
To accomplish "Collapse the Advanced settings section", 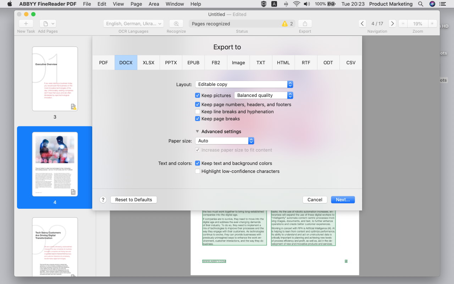I will pos(198,131).
